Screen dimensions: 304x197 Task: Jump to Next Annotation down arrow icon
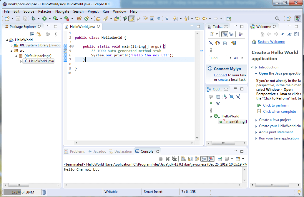[175, 18]
